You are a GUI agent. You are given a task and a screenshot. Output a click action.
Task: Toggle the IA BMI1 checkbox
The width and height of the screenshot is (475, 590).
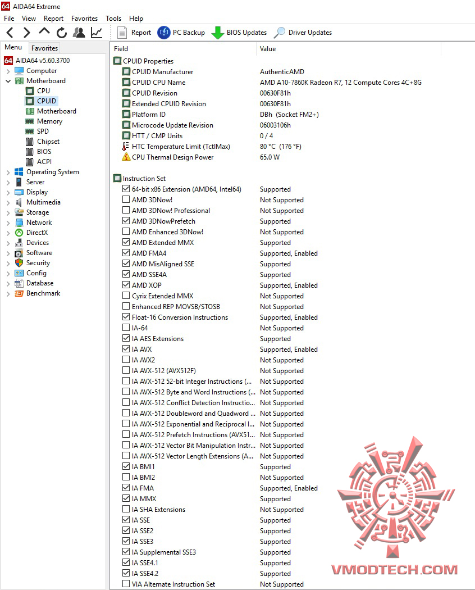(126, 466)
